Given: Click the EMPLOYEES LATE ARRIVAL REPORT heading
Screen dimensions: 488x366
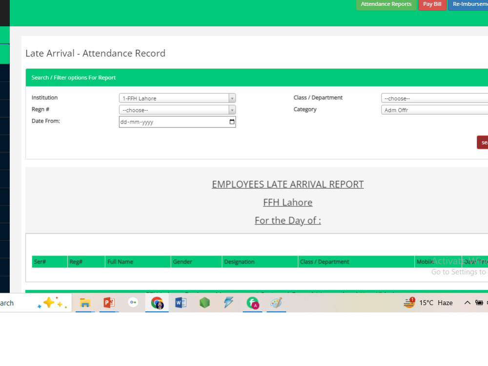Looking at the screenshot, I should pos(287,184).
